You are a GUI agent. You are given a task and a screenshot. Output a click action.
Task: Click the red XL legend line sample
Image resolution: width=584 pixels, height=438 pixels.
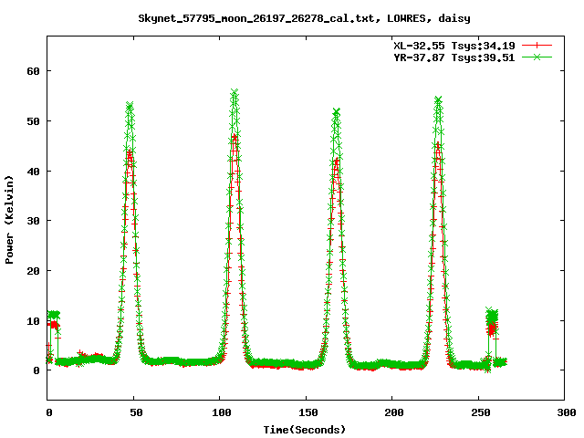point(537,44)
